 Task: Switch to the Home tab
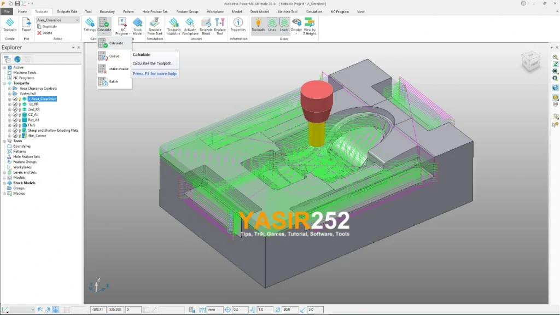click(22, 11)
